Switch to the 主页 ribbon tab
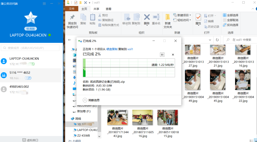 click(84, 9)
